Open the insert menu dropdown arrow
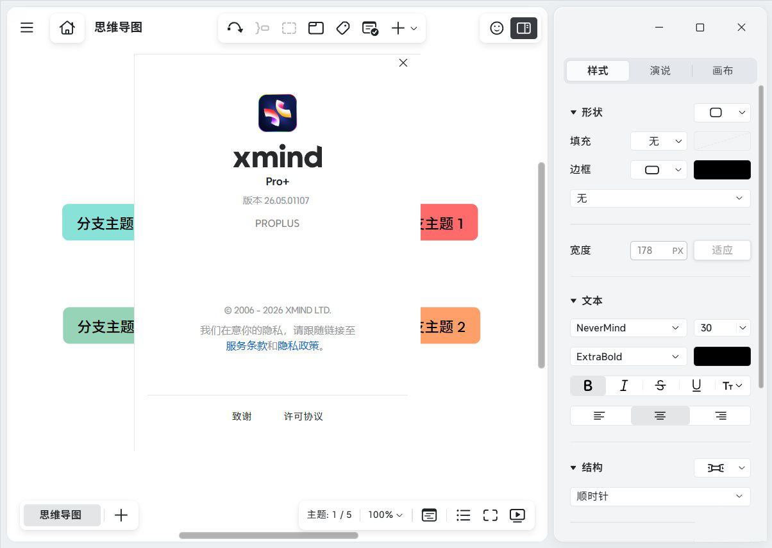 click(414, 28)
